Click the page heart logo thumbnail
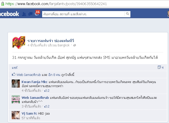 [x=19, y=43]
